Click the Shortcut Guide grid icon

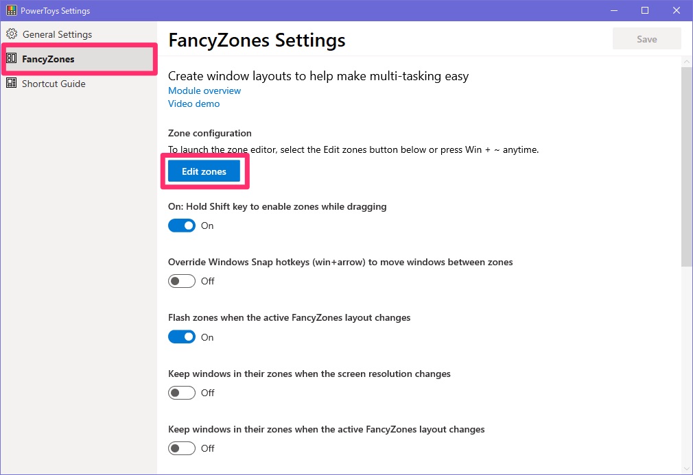coord(12,83)
